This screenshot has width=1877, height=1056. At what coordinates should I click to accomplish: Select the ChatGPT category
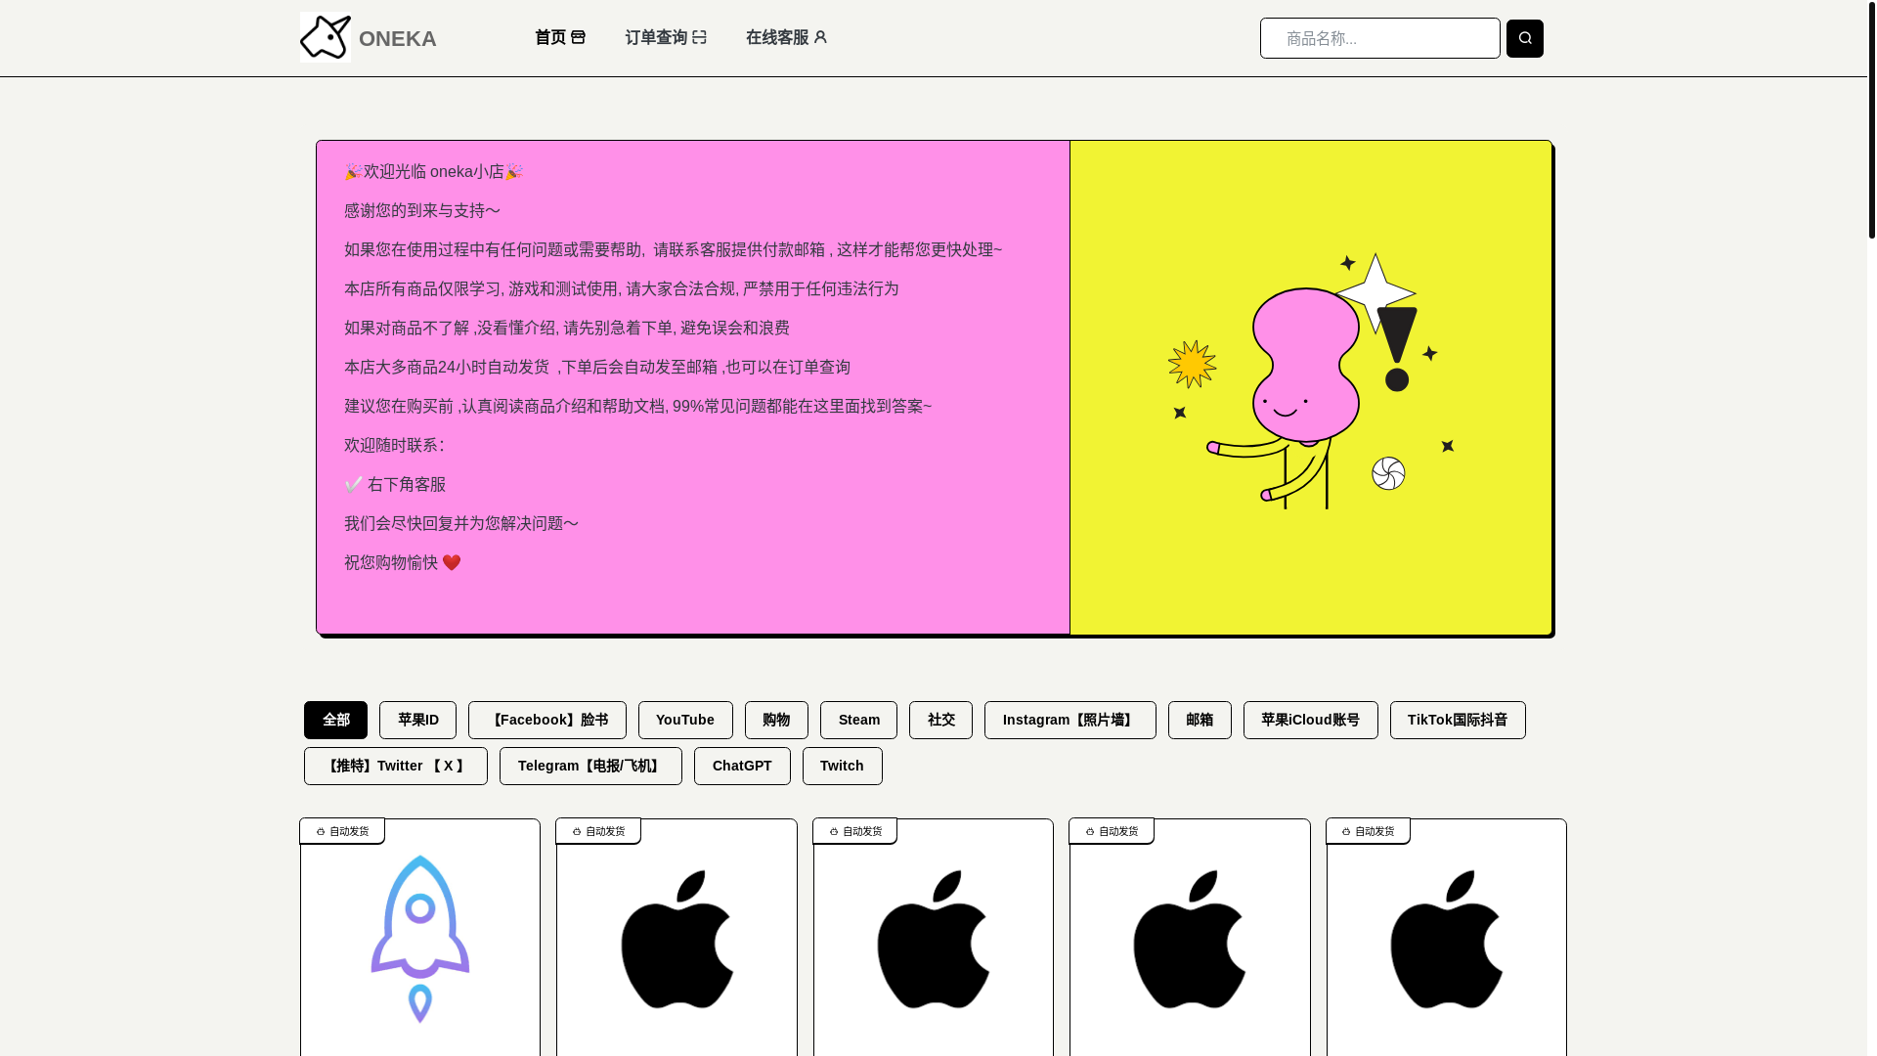[742, 766]
